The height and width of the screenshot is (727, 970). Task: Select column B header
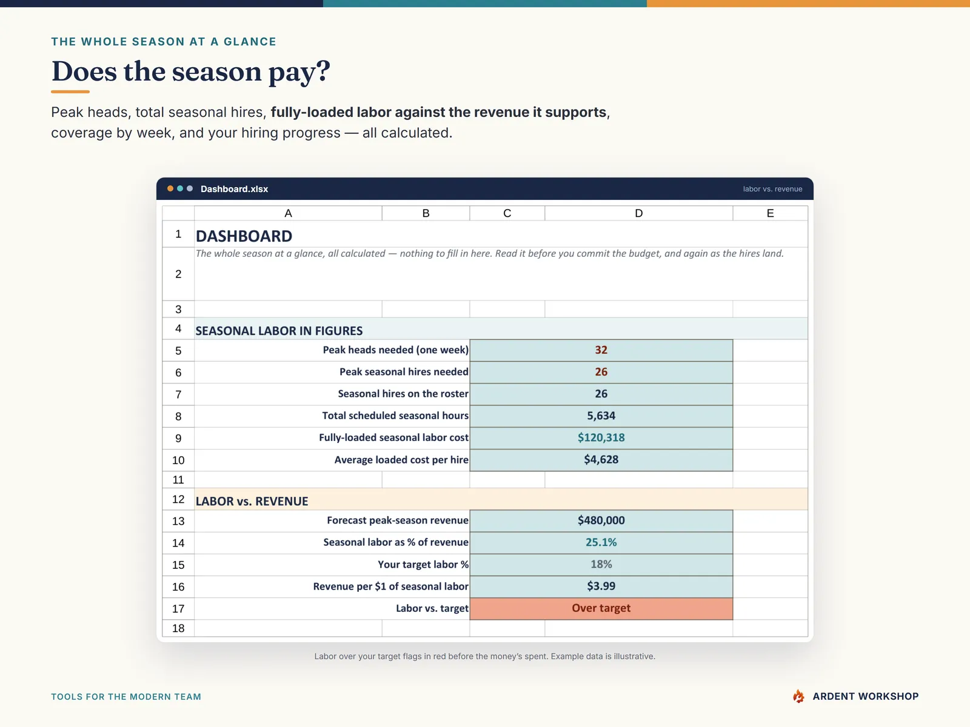[x=426, y=213]
